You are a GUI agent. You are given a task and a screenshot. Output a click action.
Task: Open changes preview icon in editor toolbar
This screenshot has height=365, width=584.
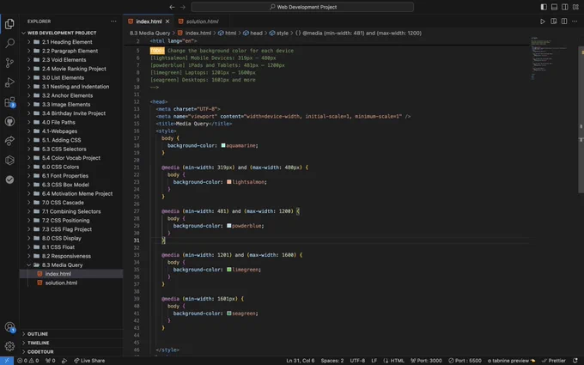click(x=553, y=21)
